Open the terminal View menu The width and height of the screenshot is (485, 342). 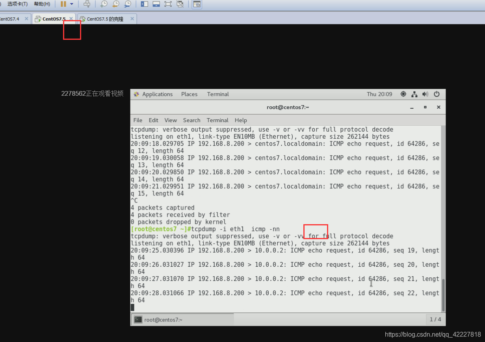171,120
